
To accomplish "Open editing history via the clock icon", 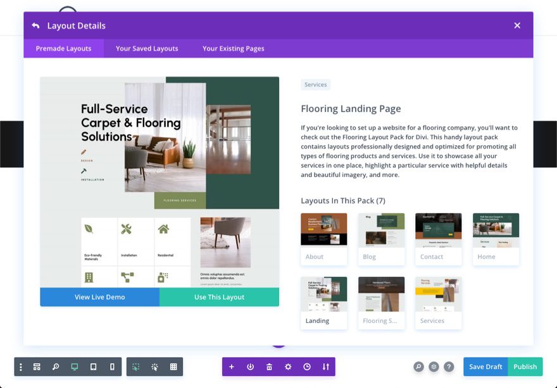I will point(307,367).
